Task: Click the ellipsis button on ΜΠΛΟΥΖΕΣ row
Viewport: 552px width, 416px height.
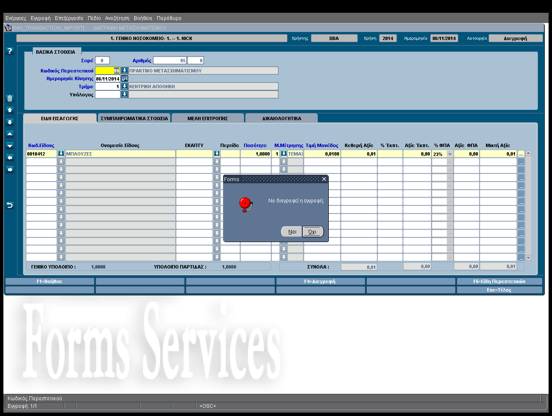Action: 521,154
